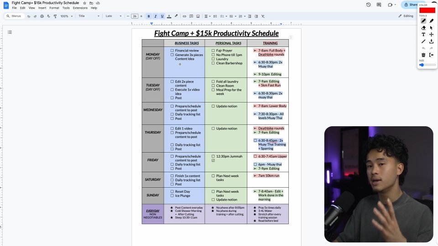Pick the text tool in annotation panel
This screenshot has width=438, height=246.
pos(423,35)
